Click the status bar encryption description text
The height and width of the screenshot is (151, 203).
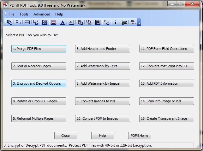tap(78, 145)
